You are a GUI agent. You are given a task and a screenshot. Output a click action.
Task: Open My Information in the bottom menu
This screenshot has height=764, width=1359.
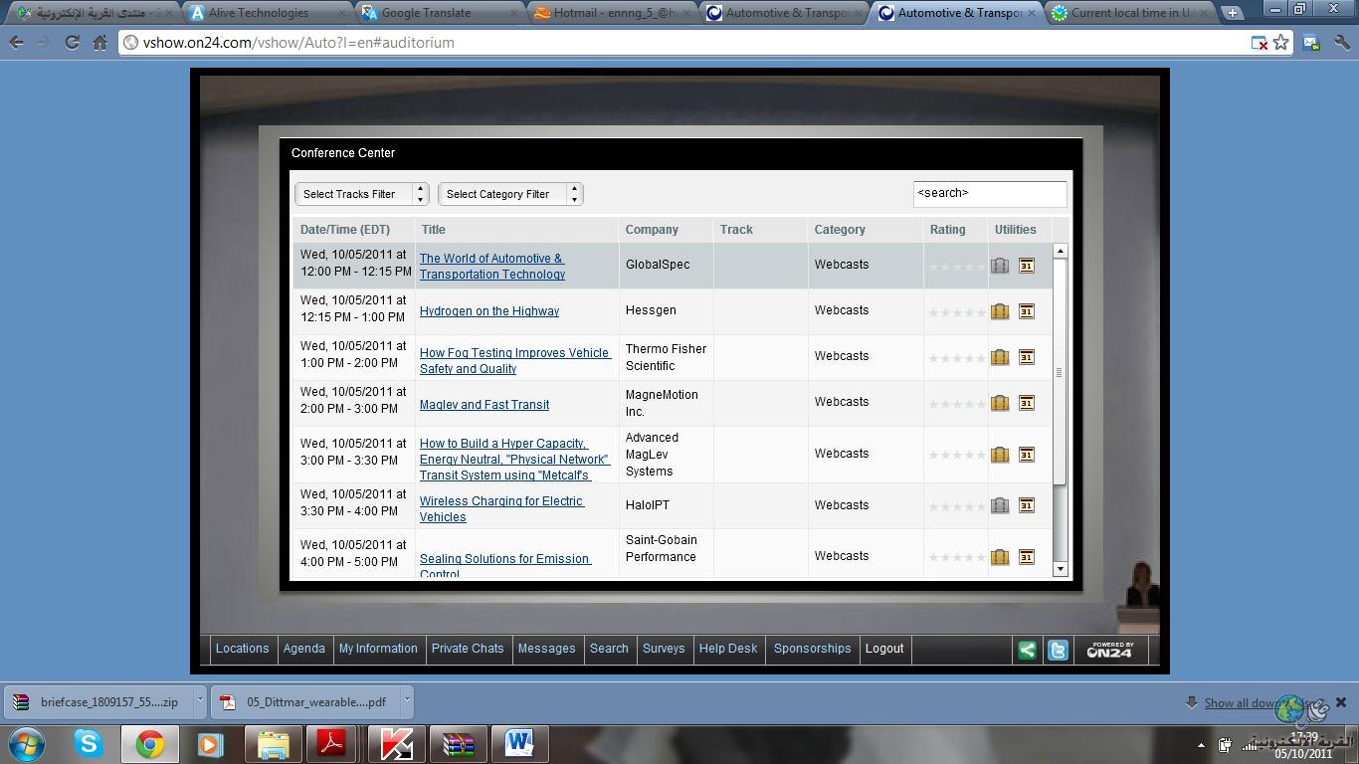point(378,649)
